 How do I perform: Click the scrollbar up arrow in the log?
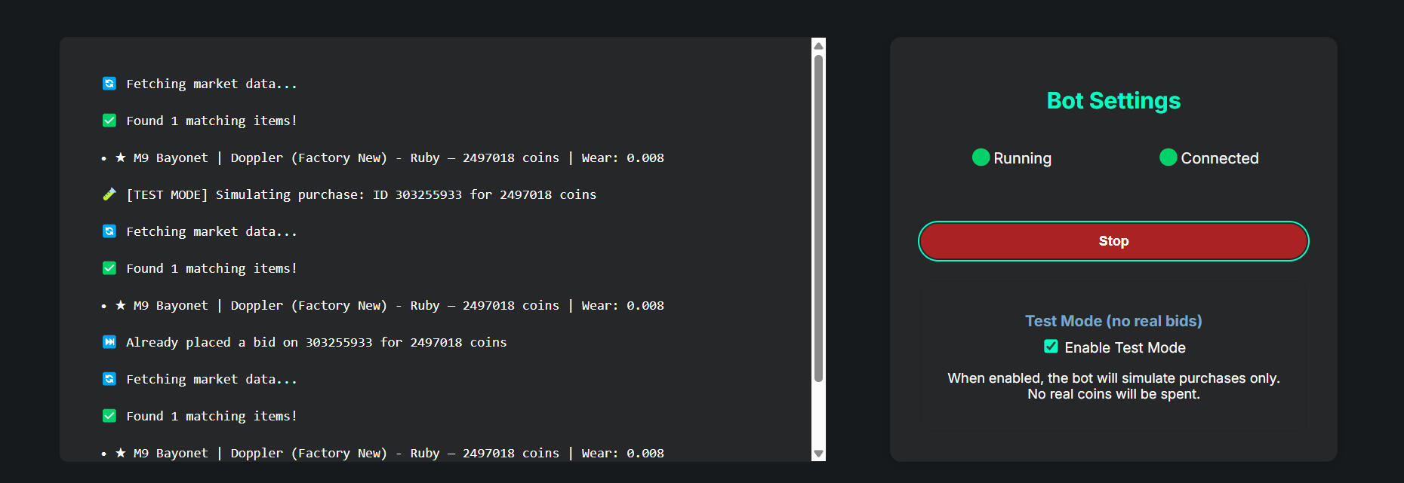(x=818, y=46)
